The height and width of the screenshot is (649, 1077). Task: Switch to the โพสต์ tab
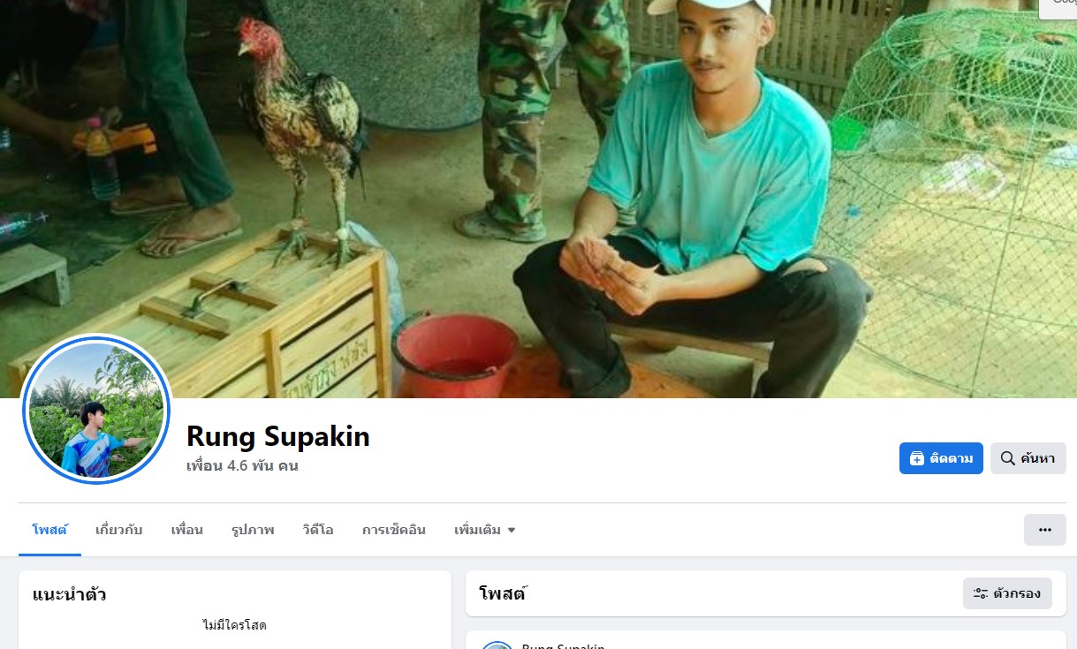tap(49, 530)
